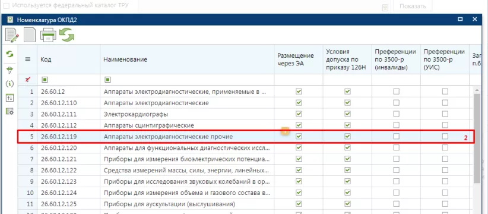Click the info sidebar icon
This screenshot has width=488, height=214.
coord(9,84)
